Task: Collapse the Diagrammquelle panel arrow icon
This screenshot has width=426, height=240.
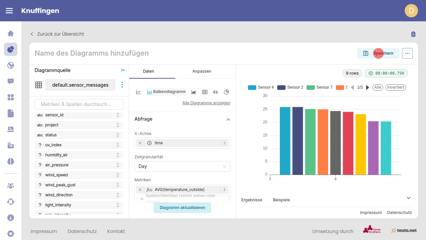Action: point(123,70)
